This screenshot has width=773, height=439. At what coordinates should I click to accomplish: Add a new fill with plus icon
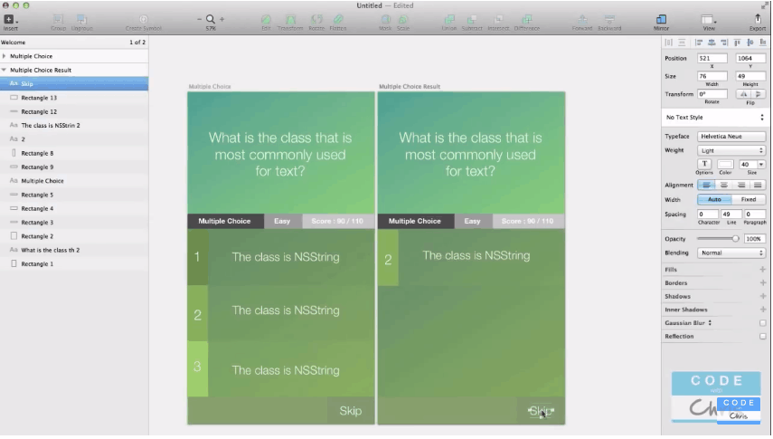762,270
